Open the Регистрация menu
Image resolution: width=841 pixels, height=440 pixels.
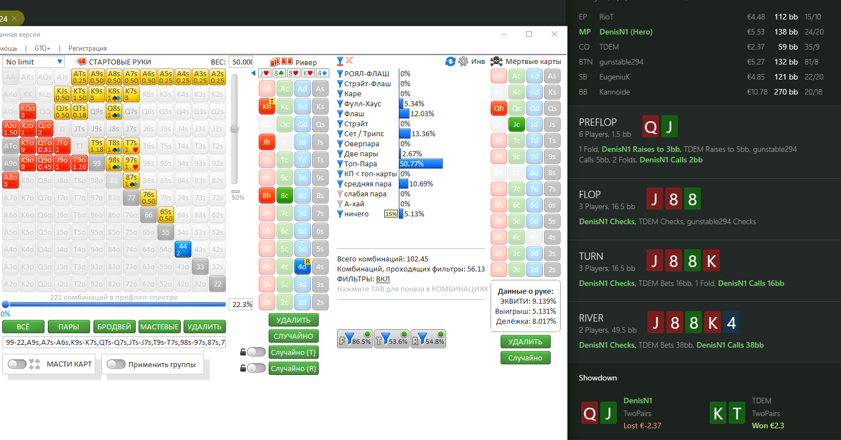coord(87,48)
